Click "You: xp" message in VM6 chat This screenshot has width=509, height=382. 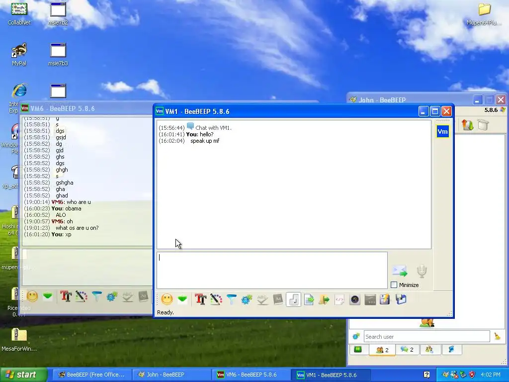(x=61, y=235)
